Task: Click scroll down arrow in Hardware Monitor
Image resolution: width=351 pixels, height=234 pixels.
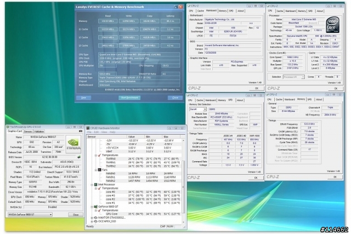Action: click(184, 222)
